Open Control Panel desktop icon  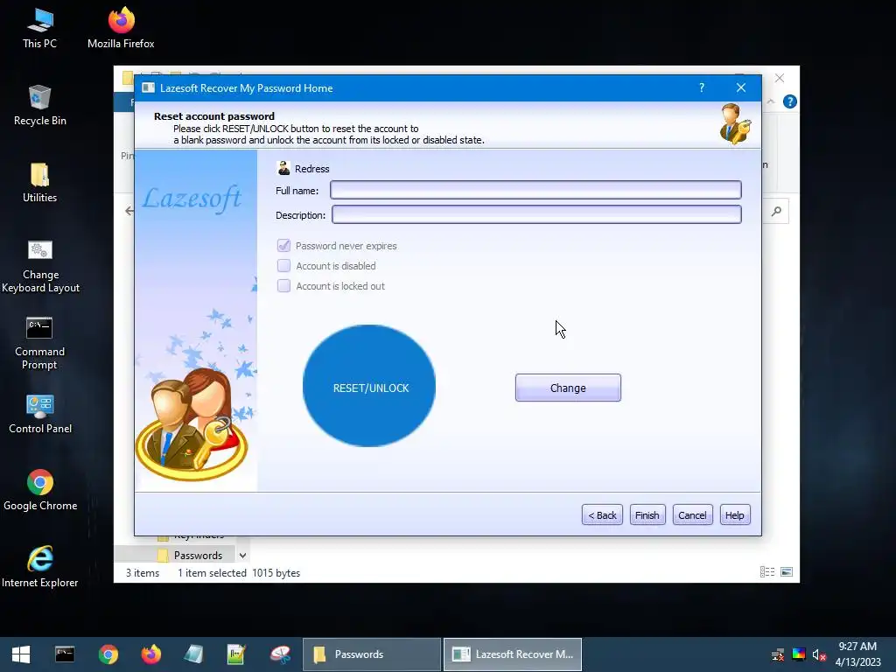tap(40, 414)
